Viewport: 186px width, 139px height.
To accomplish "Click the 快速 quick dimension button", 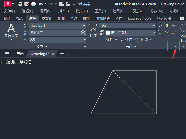I will tap(126, 40).
